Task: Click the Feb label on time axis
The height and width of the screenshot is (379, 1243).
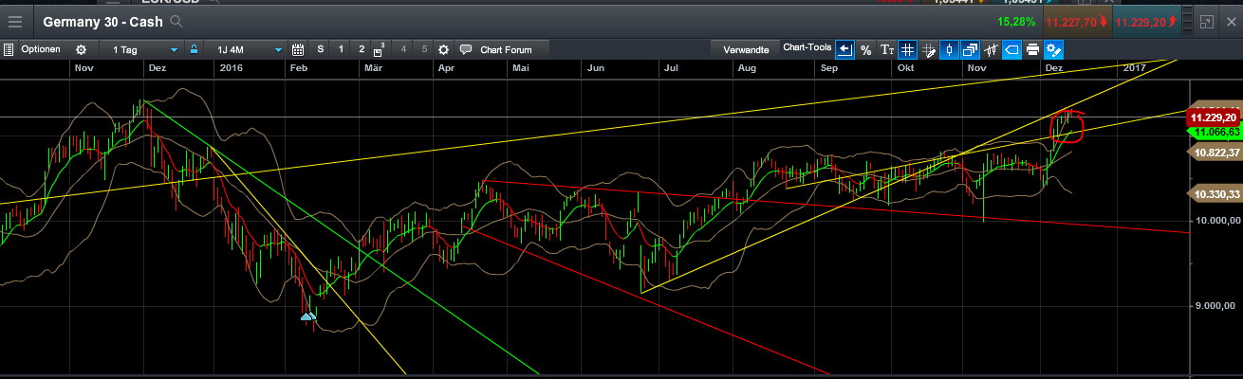Action: pos(298,68)
